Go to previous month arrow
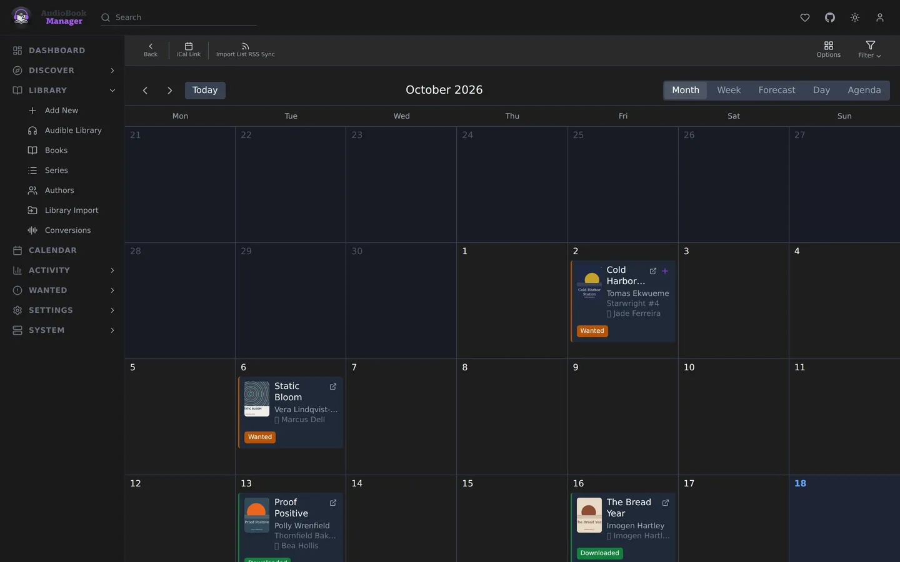This screenshot has height=562, width=900. tap(145, 91)
